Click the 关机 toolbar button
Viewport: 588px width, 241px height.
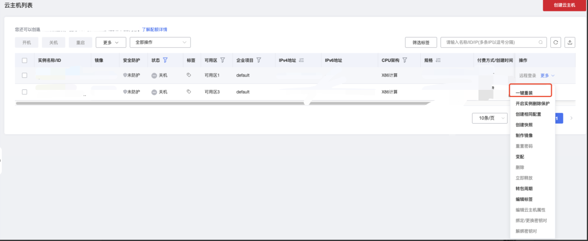(x=54, y=42)
